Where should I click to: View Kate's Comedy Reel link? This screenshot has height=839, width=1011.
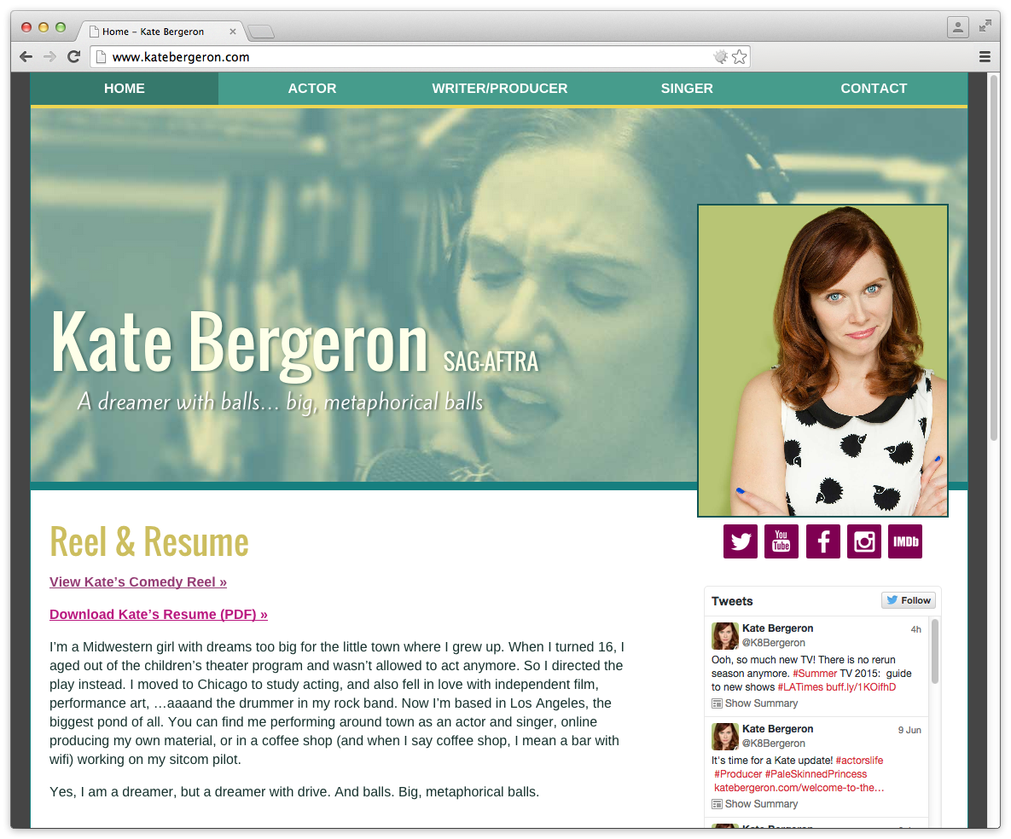138,582
